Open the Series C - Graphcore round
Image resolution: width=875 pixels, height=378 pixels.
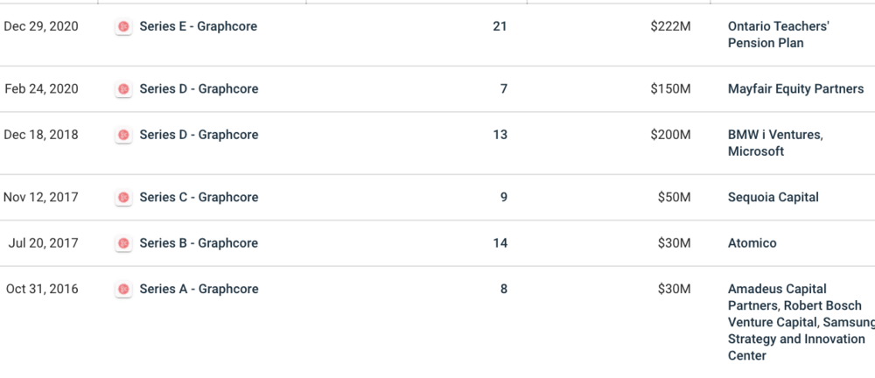(x=199, y=197)
